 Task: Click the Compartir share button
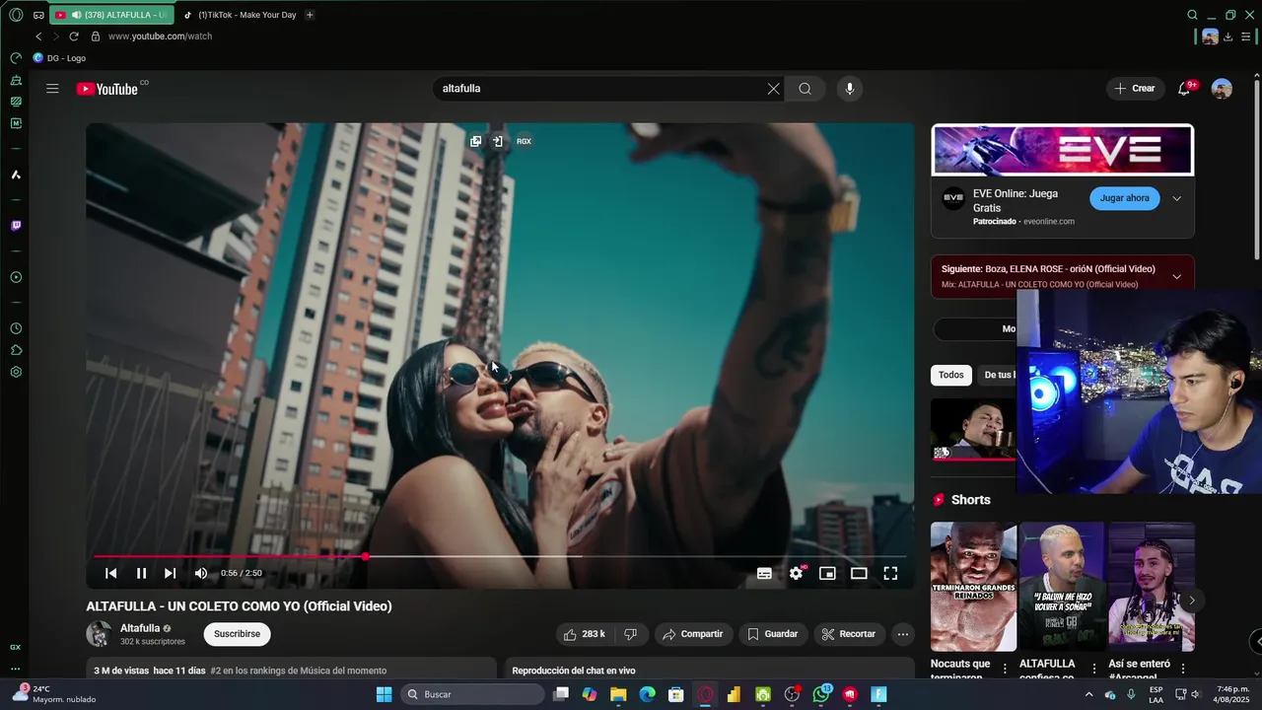click(x=693, y=634)
